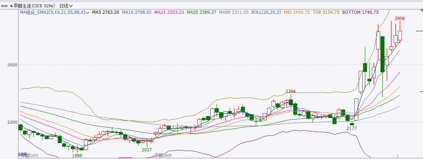Click the link chain icon beside contract name
Image resolution: width=423 pixels, height=159 pixels.
pyautogui.click(x=5, y=6)
